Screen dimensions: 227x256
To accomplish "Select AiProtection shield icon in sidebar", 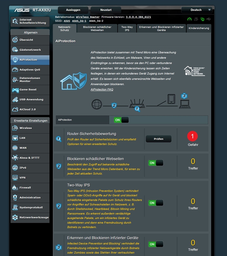I will [15, 60].
